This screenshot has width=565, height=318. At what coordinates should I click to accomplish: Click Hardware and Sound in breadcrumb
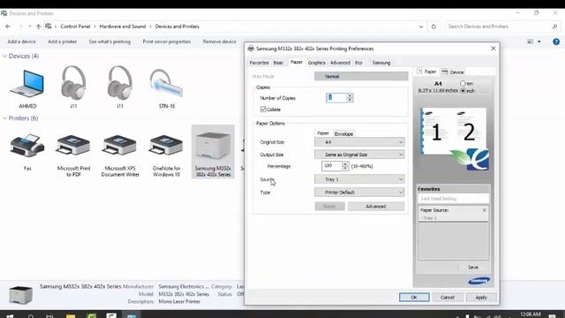click(x=123, y=26)
